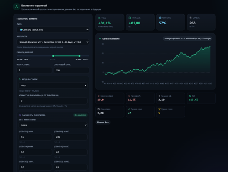Click the end handle of match period slider
This screenshot has width=228, height=172.
pyautogui.click(x=79, y=56)
